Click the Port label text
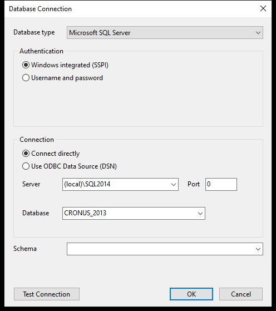Viewport: 276px width, 311px height. click(x=194, y=184)
